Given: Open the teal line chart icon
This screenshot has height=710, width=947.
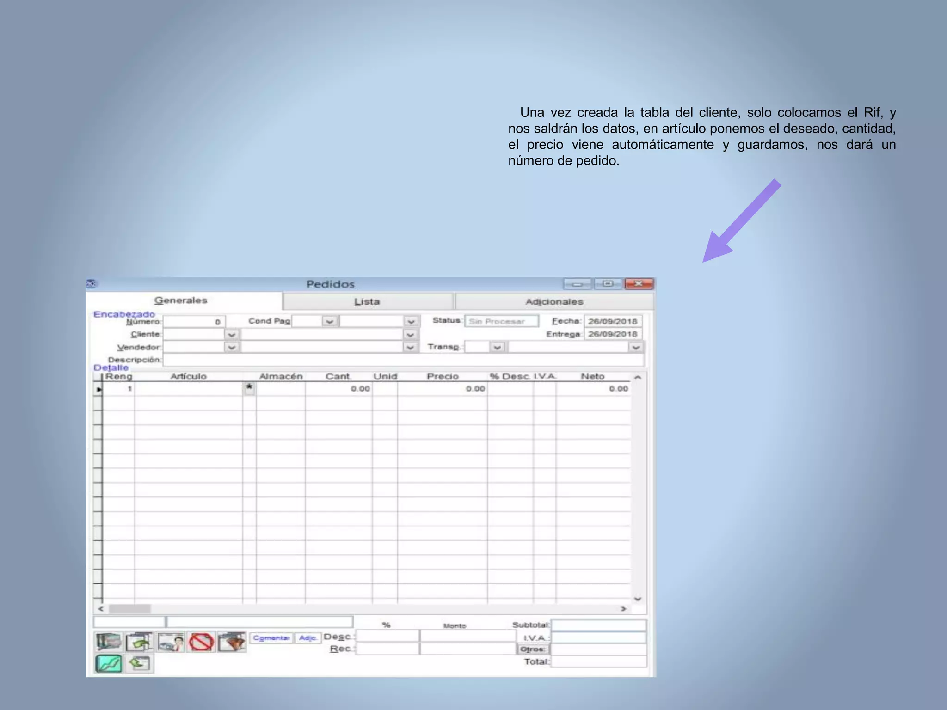Looking at the screenshot, I should tap(108, 664).
